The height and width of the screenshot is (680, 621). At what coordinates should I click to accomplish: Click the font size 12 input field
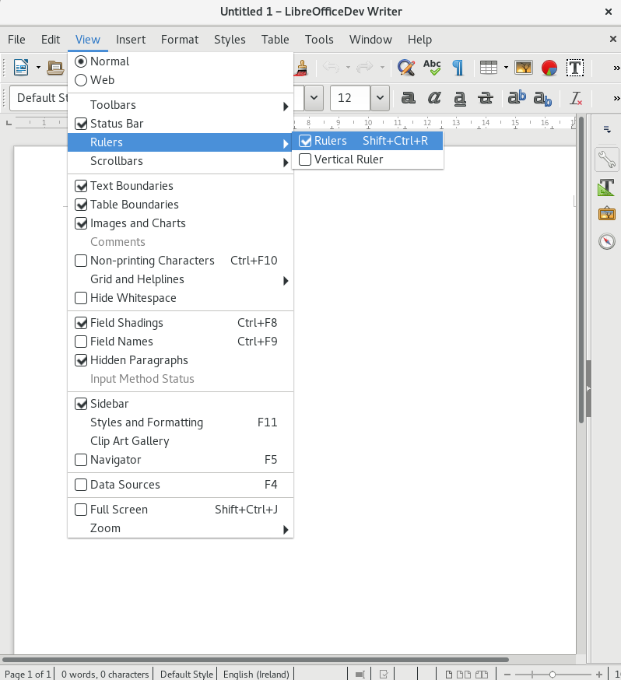(350, 98)
